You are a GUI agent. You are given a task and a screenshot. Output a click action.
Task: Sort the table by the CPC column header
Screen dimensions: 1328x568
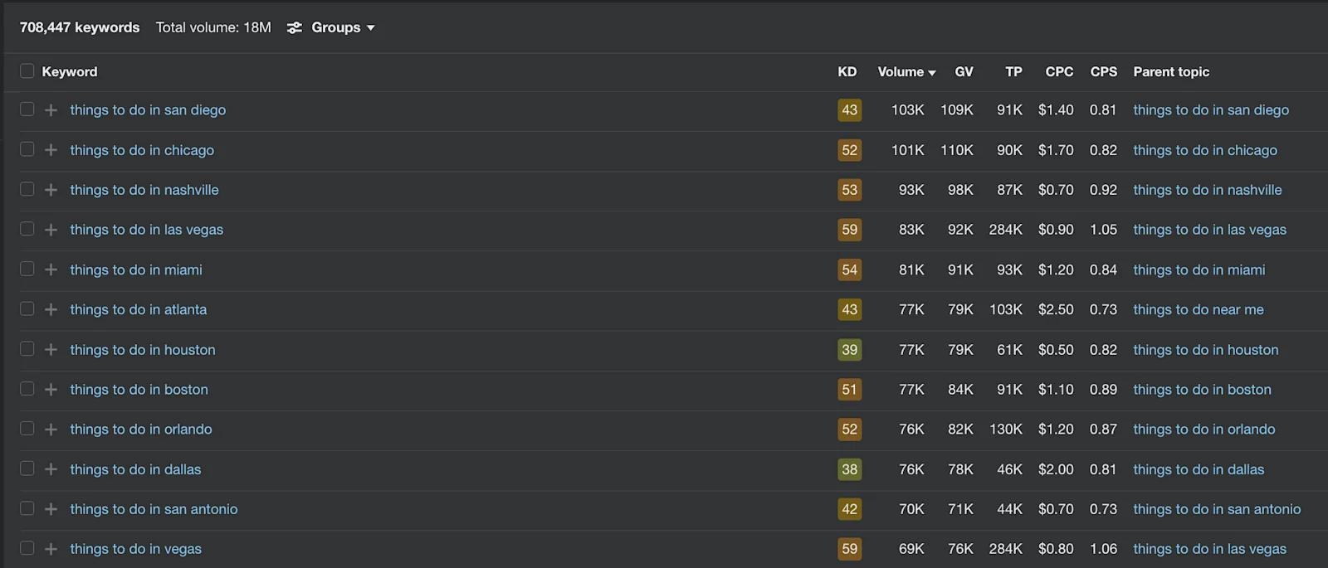1058,71
